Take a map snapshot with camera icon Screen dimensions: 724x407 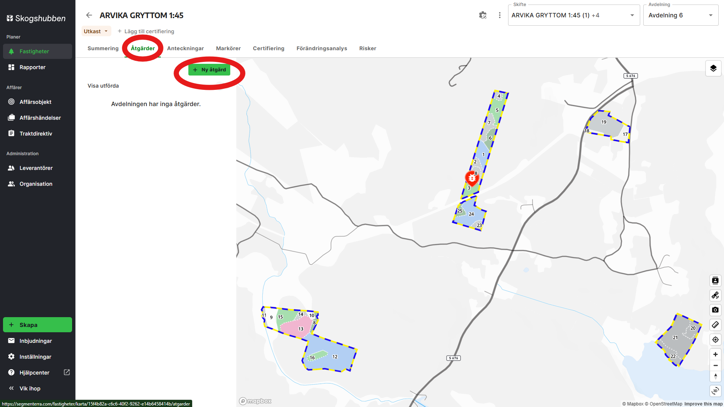point(715,310)
